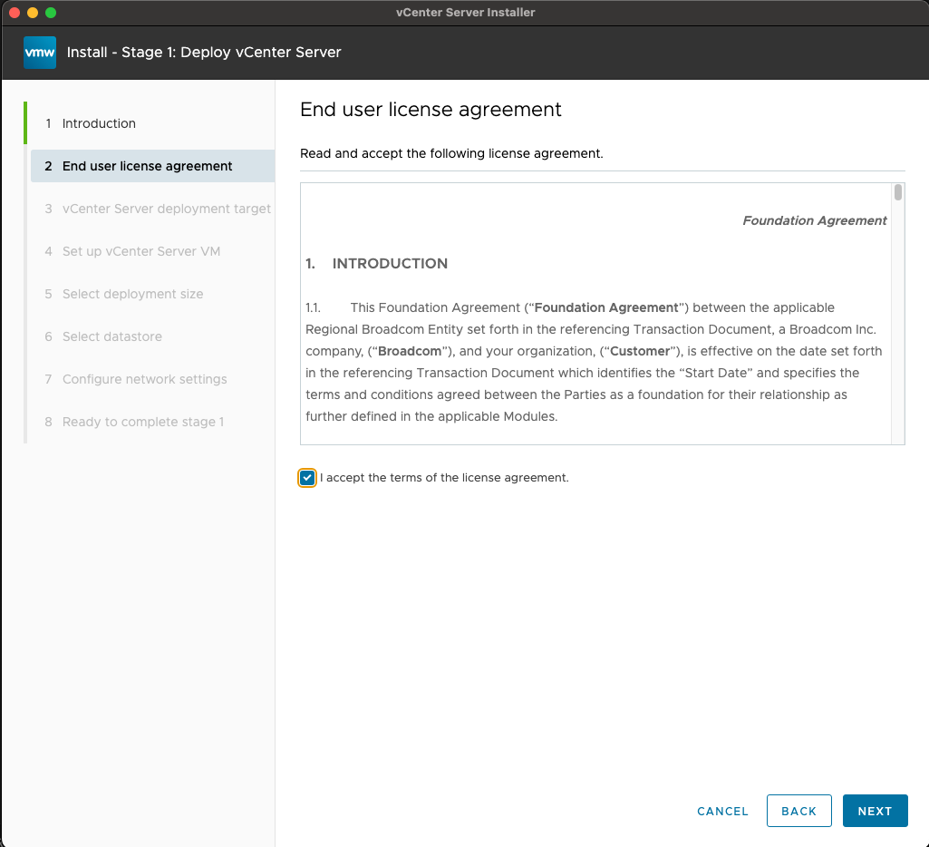The image size is (929, 847).
Task: Cancel the vCenter Server installation
Action: click(x=722, y=811)
